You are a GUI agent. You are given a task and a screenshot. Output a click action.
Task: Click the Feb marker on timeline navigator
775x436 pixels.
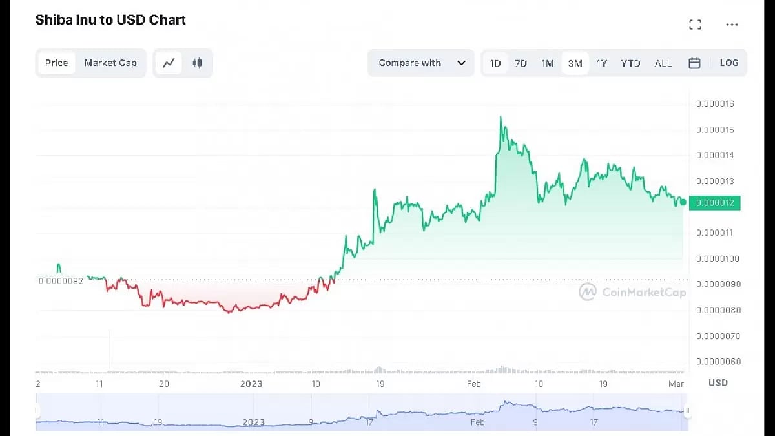pos(477,422)
